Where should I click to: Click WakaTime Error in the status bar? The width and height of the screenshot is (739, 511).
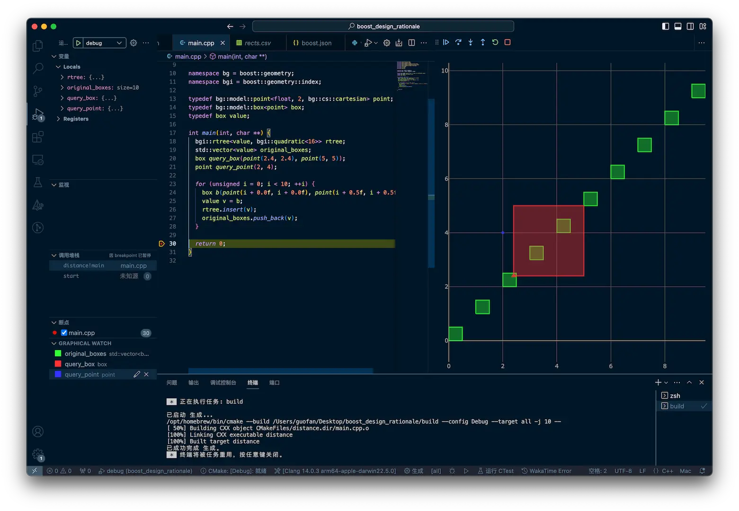tap(546, 471)
